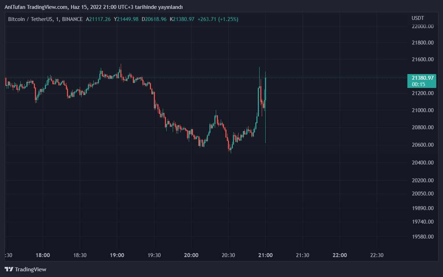Click the 20400.00 price axis label
This screenshot has height=277, width=443.
pos(422,163)
